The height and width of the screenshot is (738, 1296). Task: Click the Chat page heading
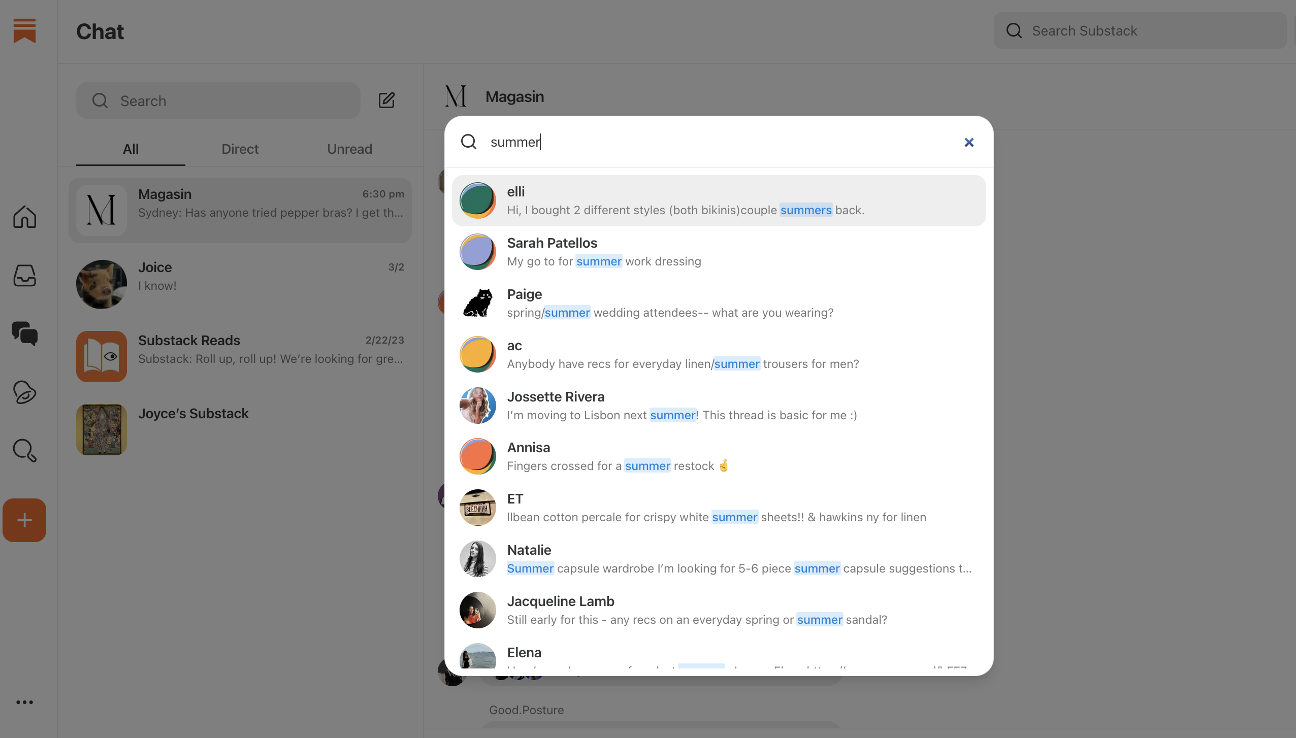(x=100, y=31)
